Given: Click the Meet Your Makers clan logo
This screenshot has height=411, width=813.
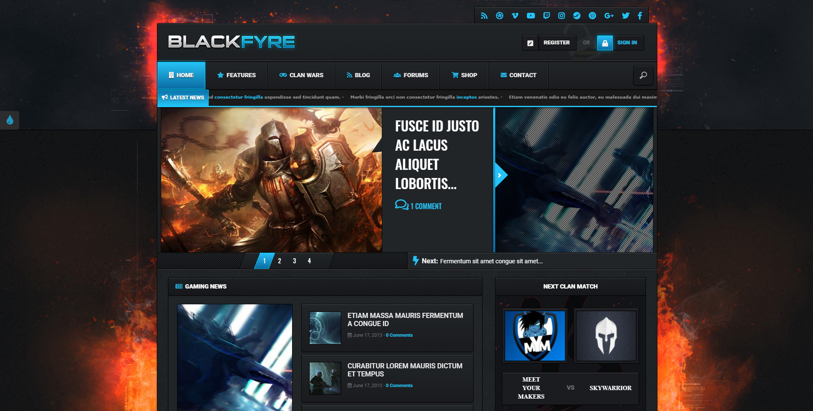Looking at the screenshot, I should point(535,336).
